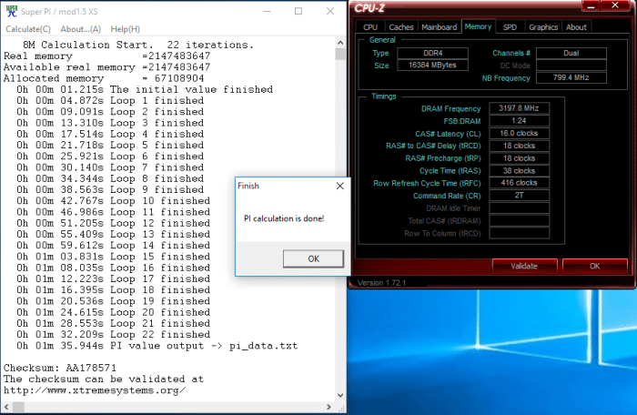The width and height of the screenshot is (637, 415).
Task: Click the 'Loop 1 finished' line
Action: 110,100
